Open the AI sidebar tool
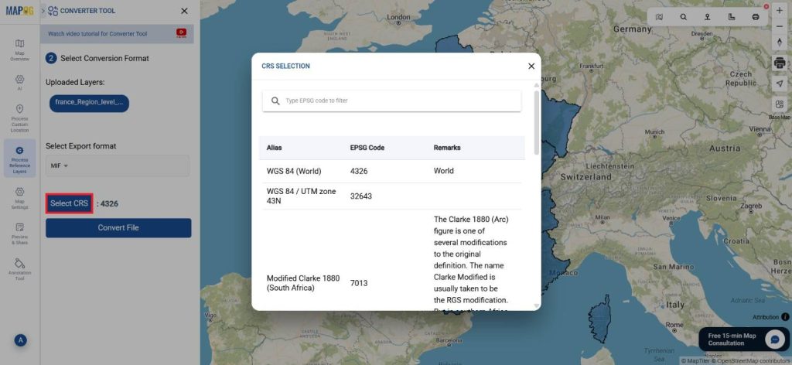This screenshot has height=365, width=792. pos(19,82)
